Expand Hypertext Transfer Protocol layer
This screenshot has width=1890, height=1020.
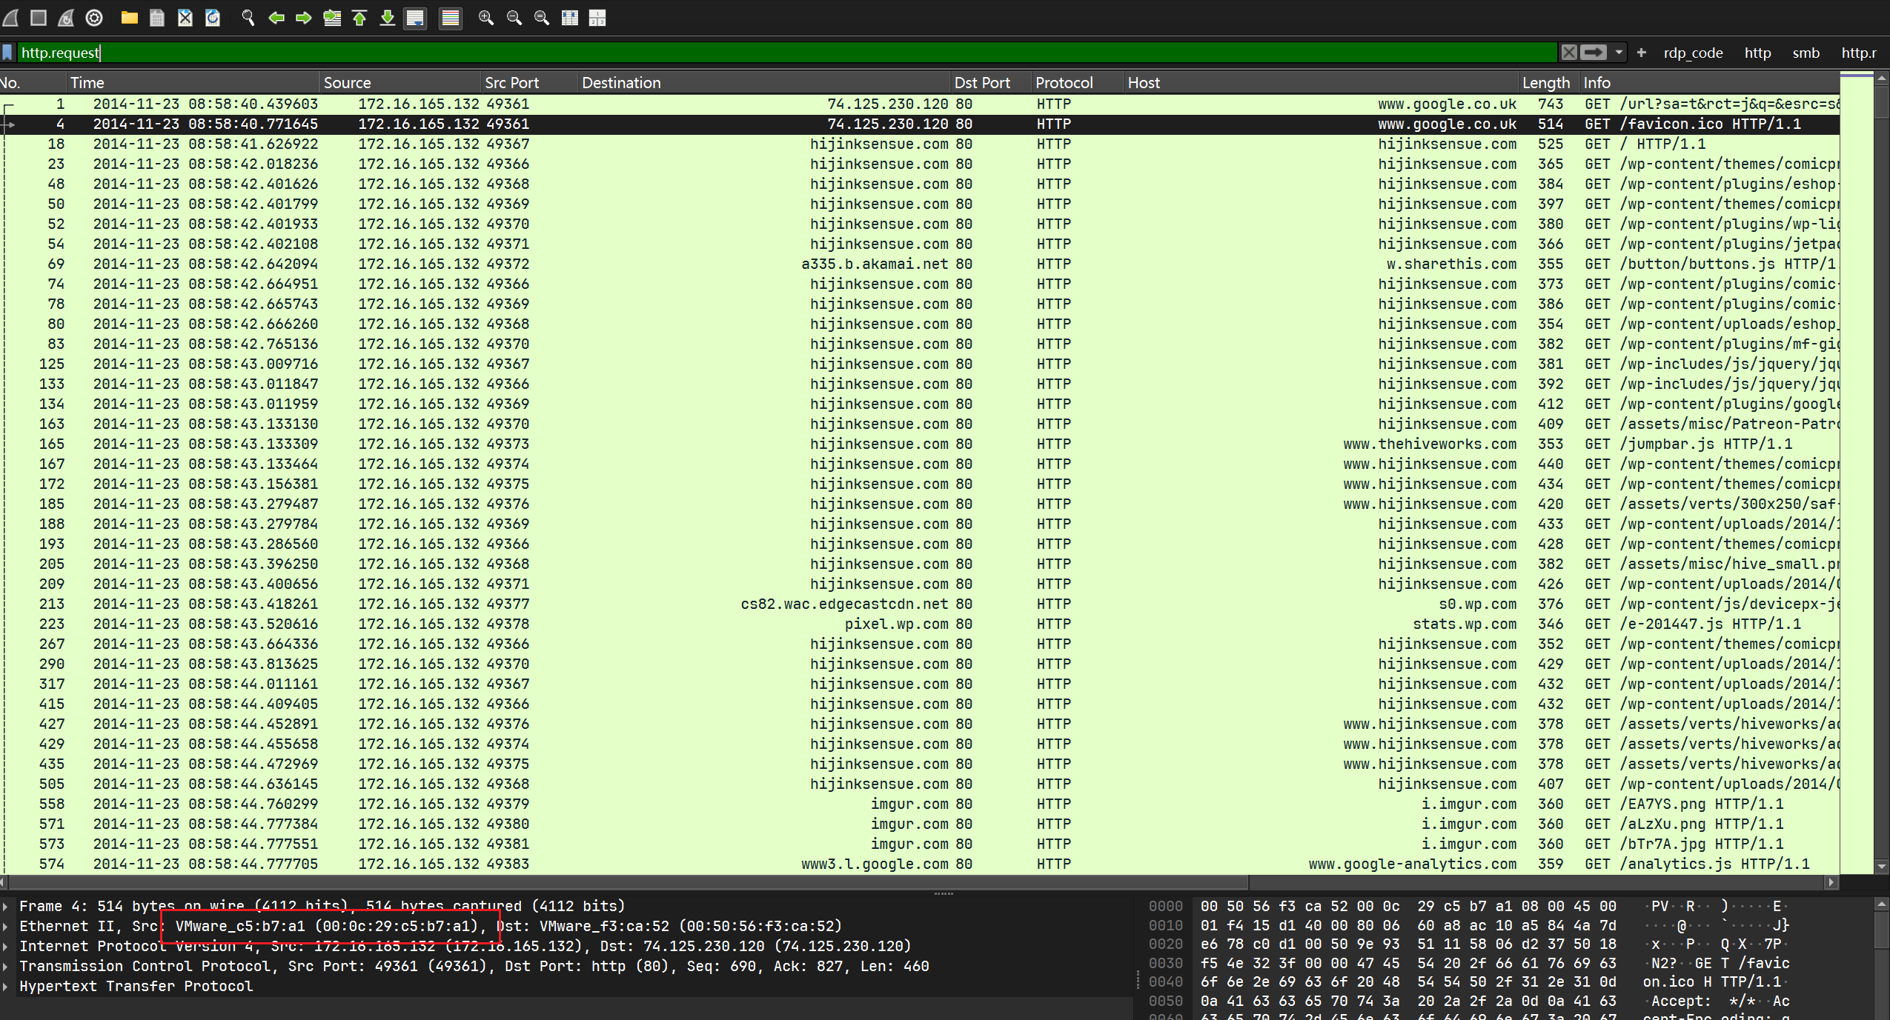(x=6, y=986)
